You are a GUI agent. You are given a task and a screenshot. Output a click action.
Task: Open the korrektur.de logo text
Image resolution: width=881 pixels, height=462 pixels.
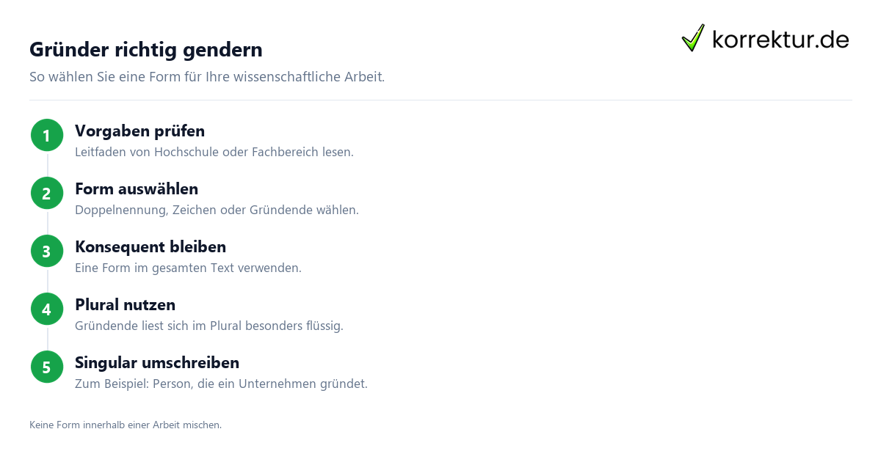pyautogui.click(x=780, y=39)
